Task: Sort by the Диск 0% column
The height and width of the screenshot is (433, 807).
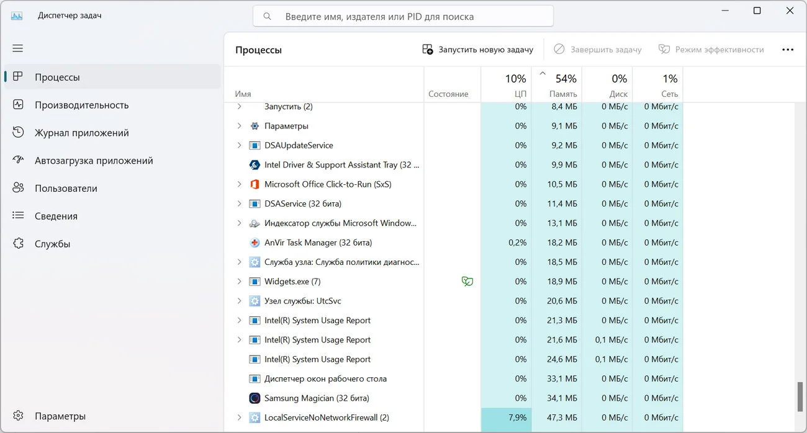Action: (607, 84)
